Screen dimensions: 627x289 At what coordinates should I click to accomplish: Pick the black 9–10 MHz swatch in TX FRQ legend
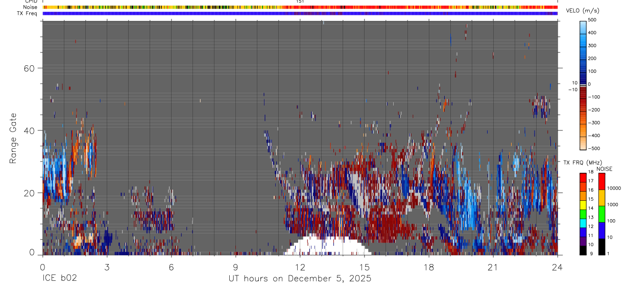[583, 250]
